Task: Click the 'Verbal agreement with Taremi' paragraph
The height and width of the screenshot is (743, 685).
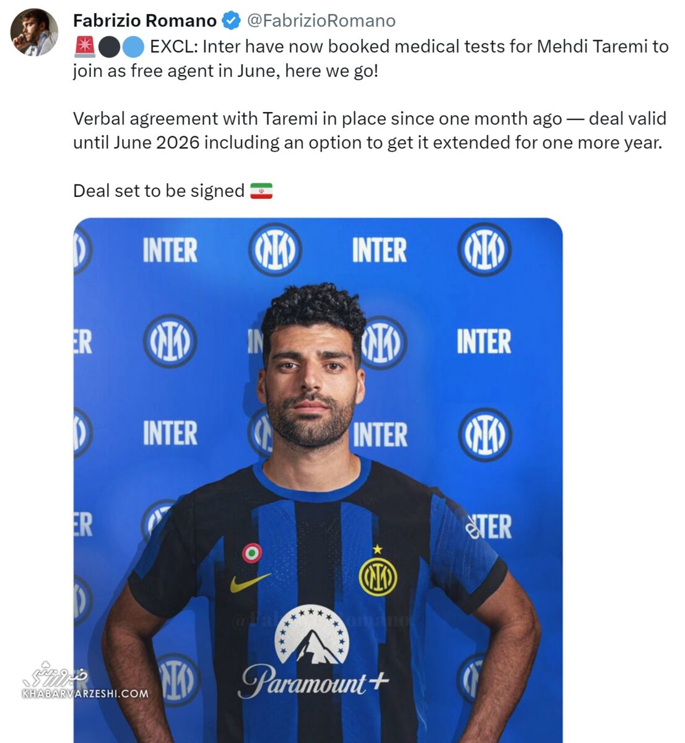Action: point(370,131)
